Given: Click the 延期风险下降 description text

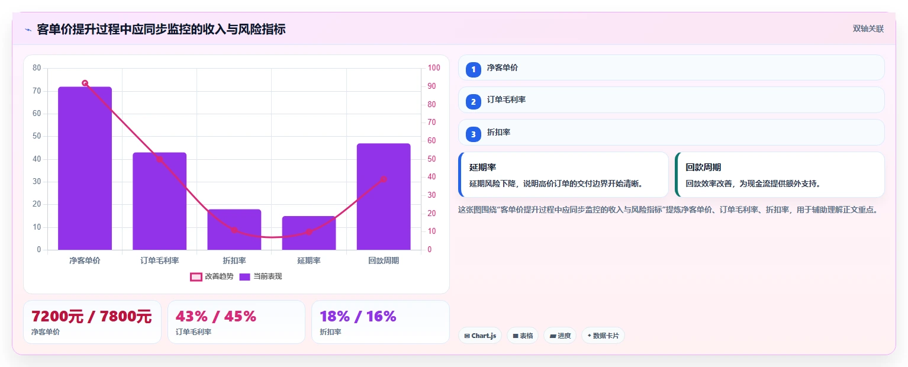Looking at the screenshot, I should 556,184.
